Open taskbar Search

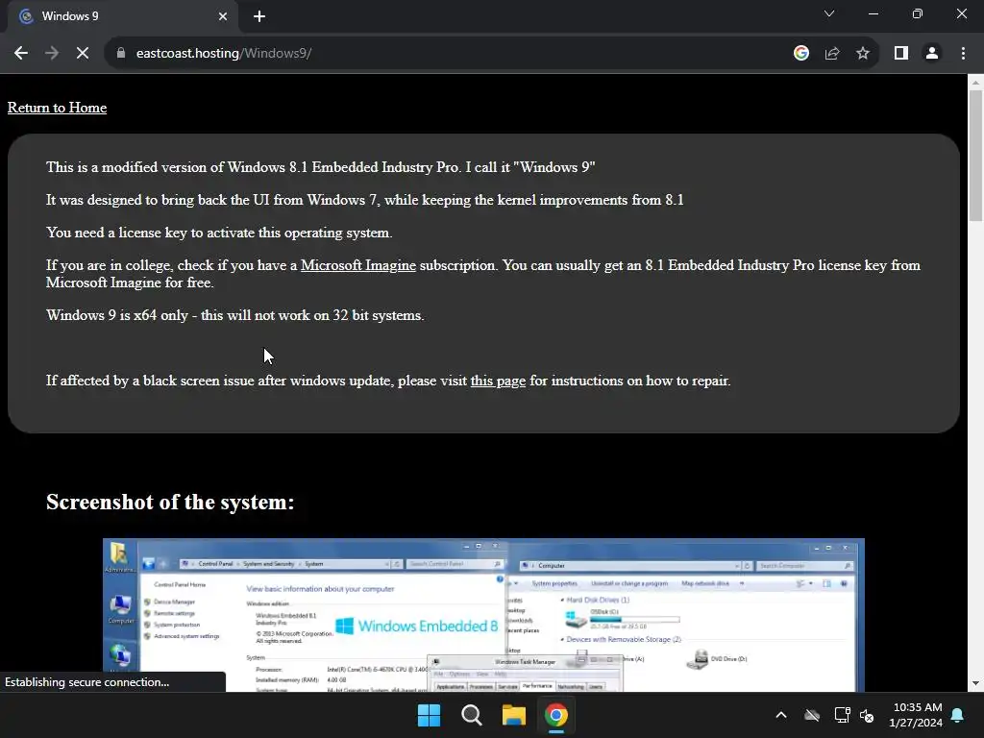click(x=471, y=715)
